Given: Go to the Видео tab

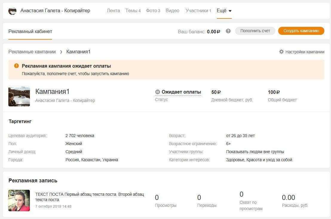Looking at the screenshot, I should click(172, 11).
